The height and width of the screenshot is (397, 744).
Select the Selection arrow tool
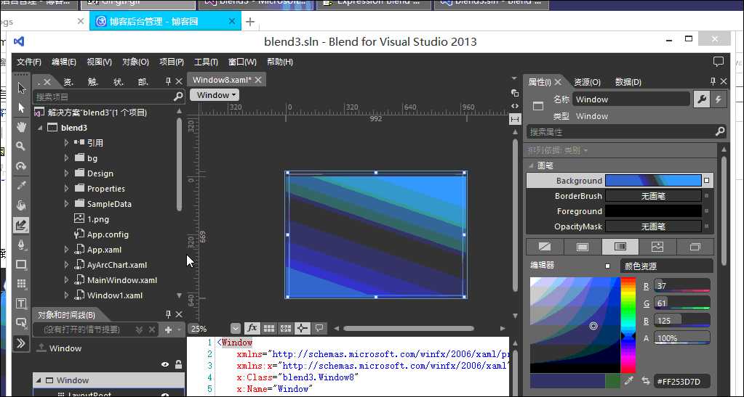[x=21, y=88]
